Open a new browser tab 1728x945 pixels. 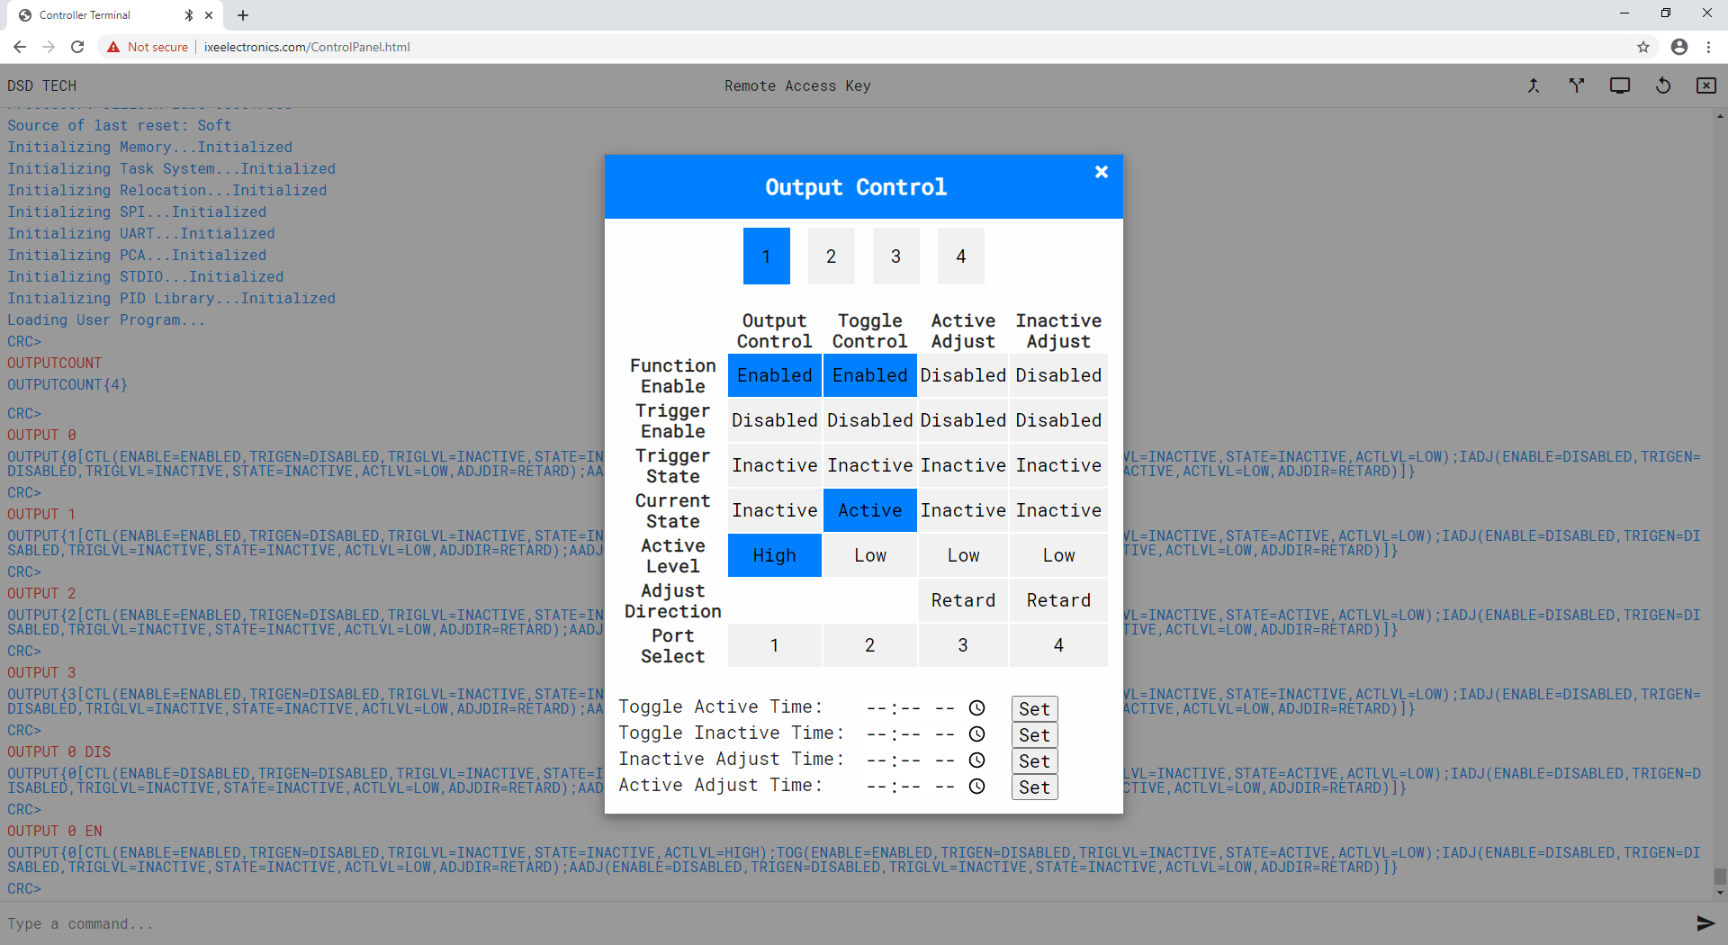[243, 15]
